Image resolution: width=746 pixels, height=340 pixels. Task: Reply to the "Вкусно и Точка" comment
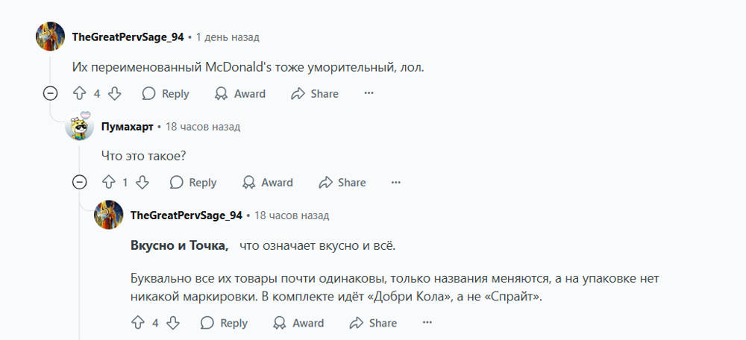click(x=224, y=323)
